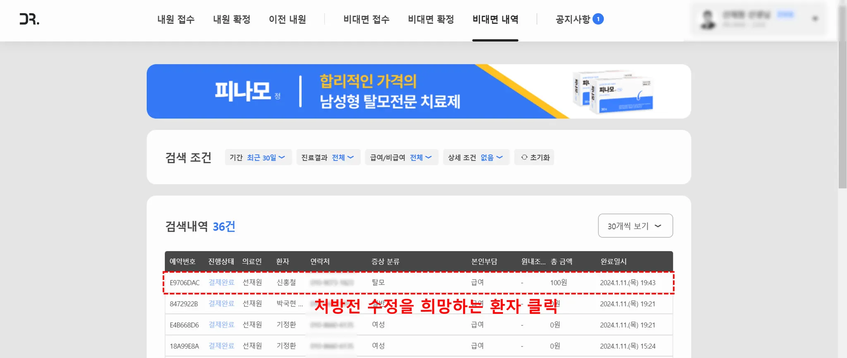Image resolution: width=847 pixels, height=358 pixels.
Task: Click the 진행상태 column header
Action: [x=221, y=261]
